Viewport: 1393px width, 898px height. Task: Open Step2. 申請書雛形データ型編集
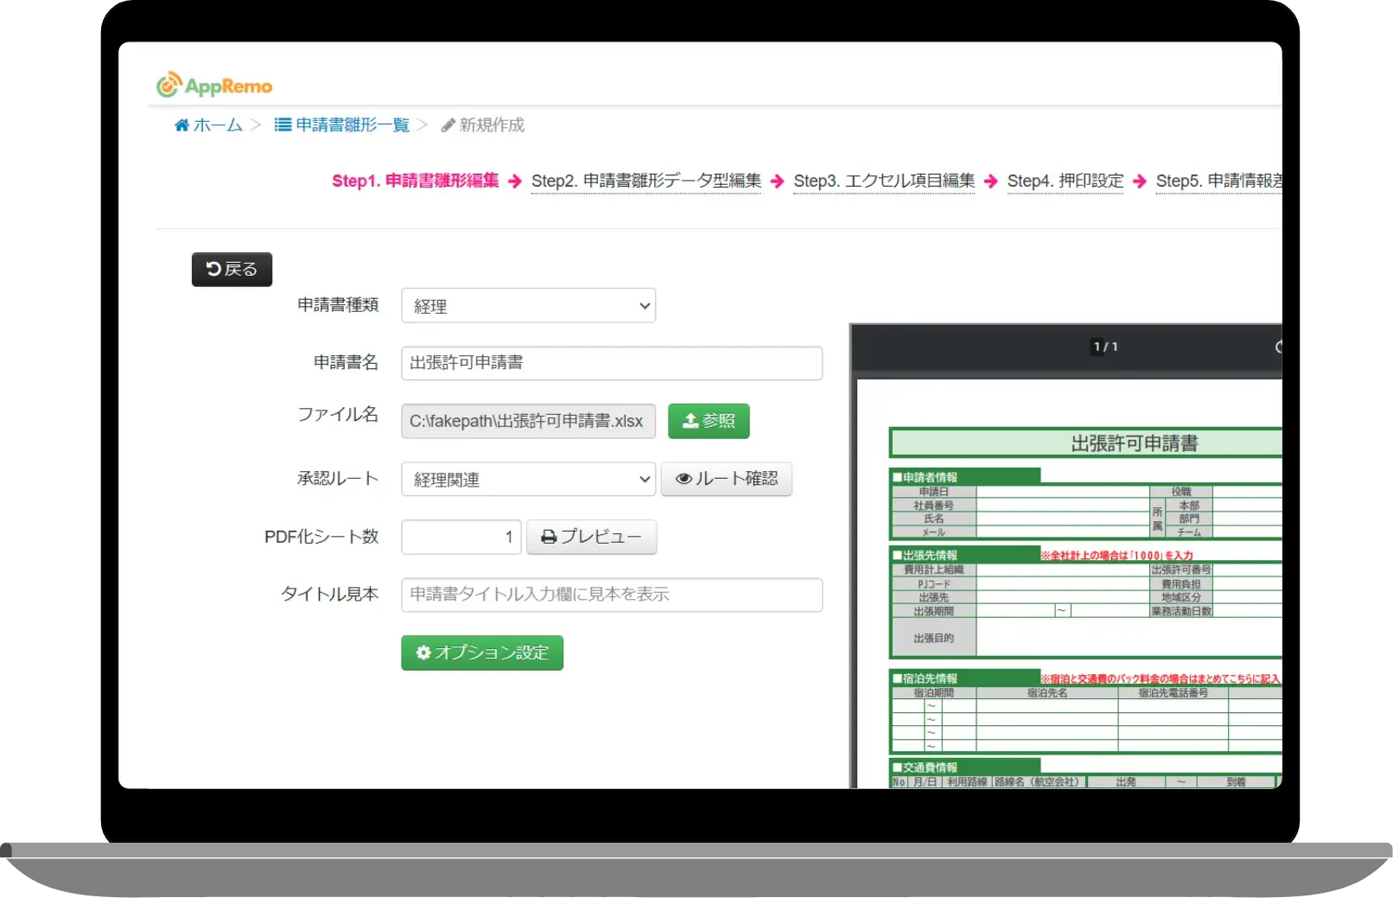(646, 181)
